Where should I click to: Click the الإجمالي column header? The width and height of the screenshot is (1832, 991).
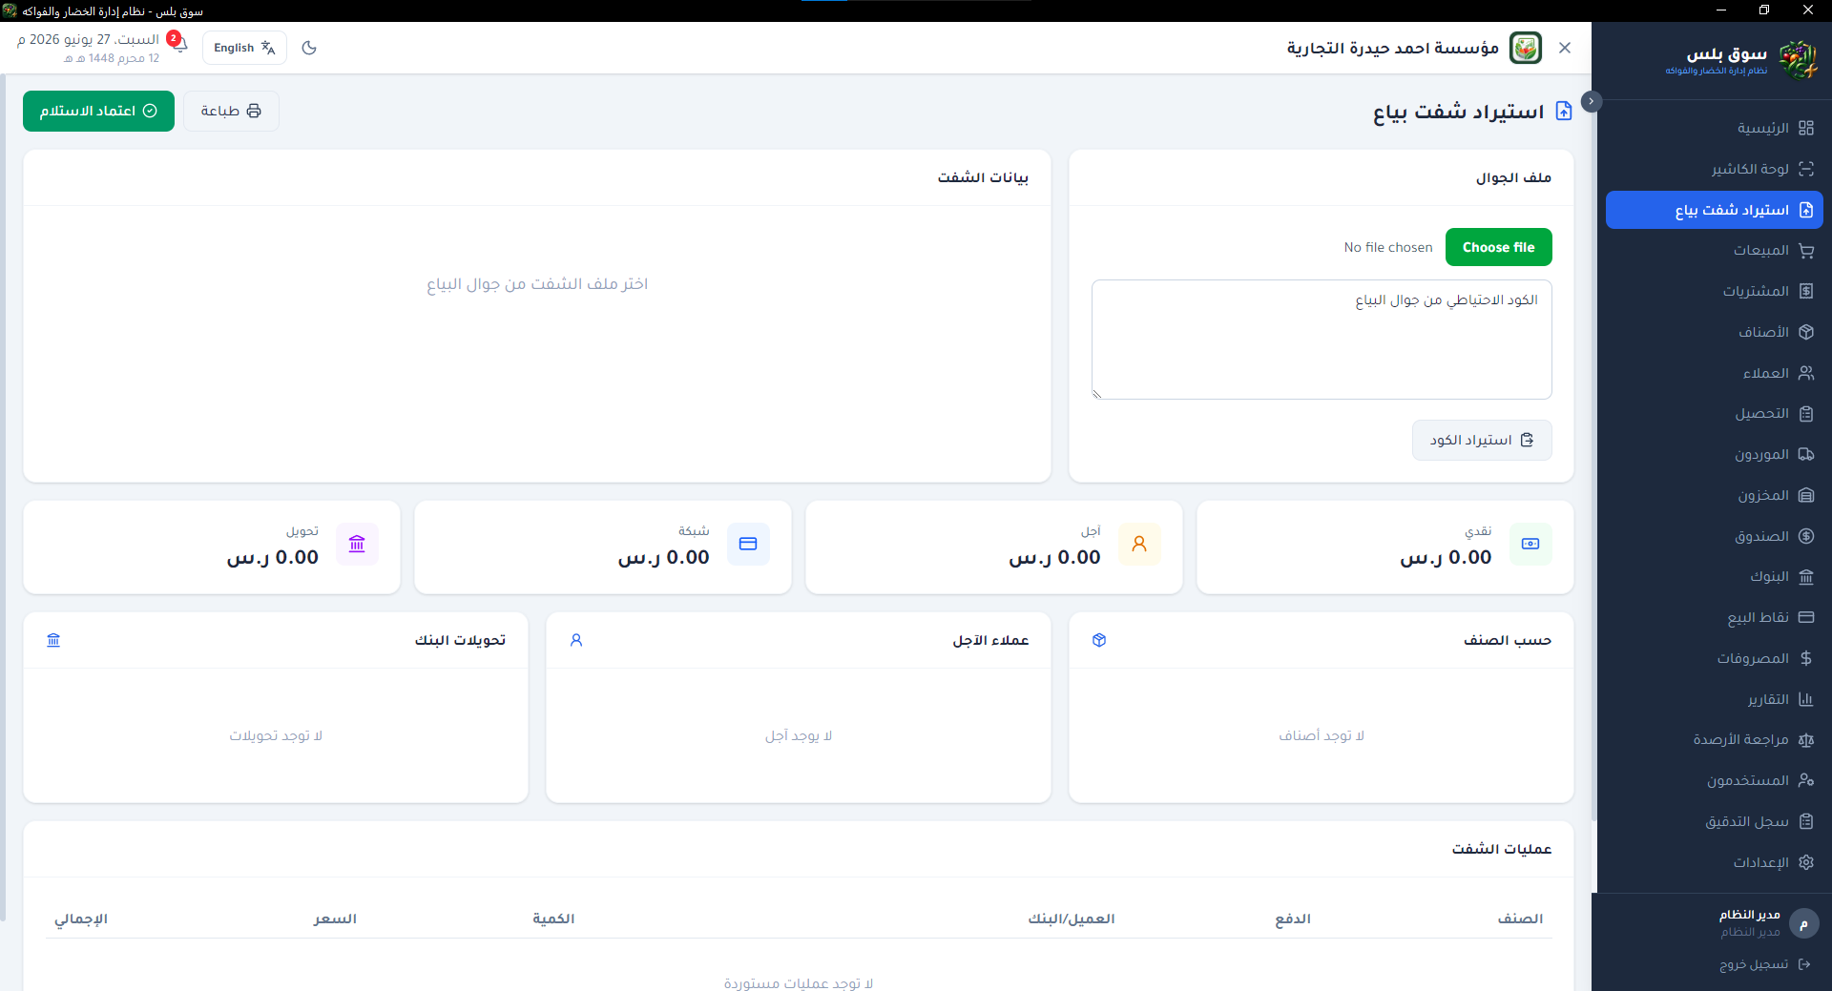point(81,919)
